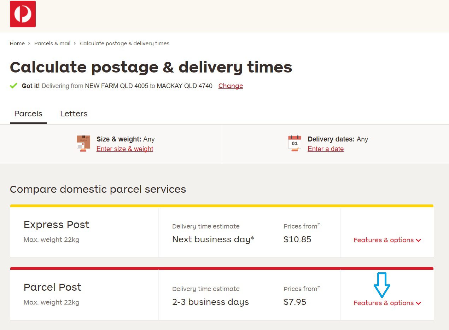Expand Features & options for Parcel Post

(x=384, y=303)
